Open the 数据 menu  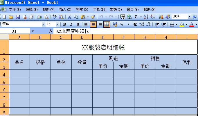tap(116, 10)
